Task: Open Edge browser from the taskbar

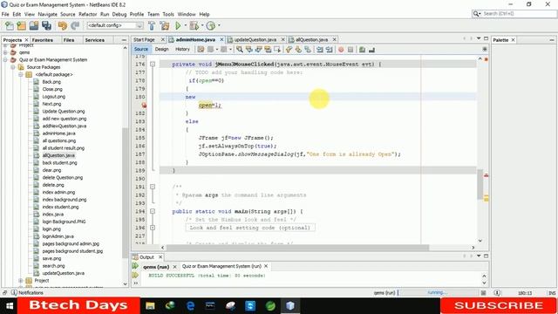Action: point(190,305)
